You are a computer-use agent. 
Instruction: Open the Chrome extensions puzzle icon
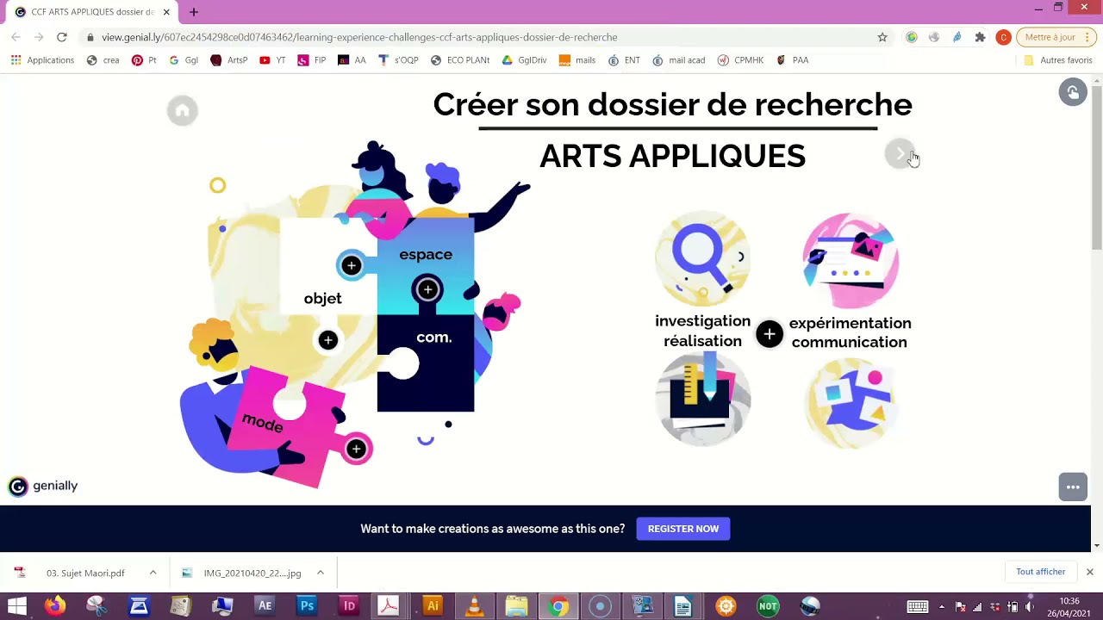[980, 37]
